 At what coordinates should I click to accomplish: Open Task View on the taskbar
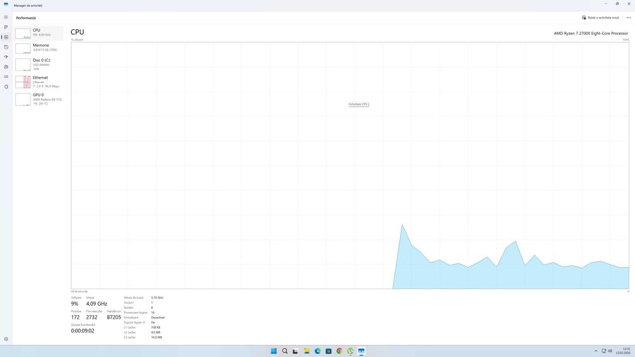pyautogui.click(x=295, y=351)
